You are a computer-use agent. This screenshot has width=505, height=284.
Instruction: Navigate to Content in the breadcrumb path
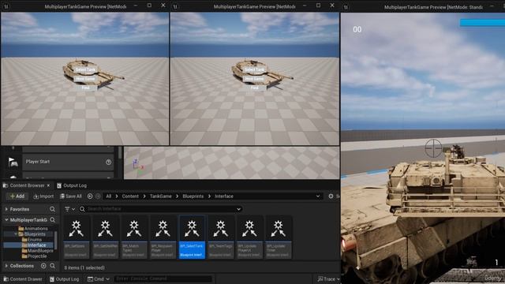130,196
